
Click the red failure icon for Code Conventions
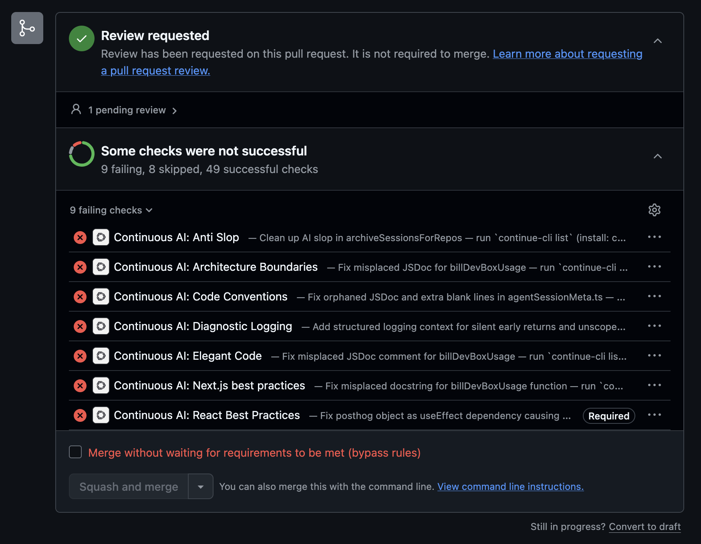tap(80, 296)
